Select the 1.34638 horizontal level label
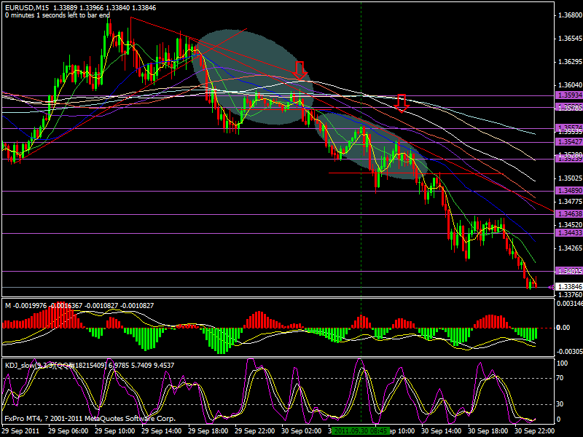This screenshot has width=583, height=437. click(568, 214)
